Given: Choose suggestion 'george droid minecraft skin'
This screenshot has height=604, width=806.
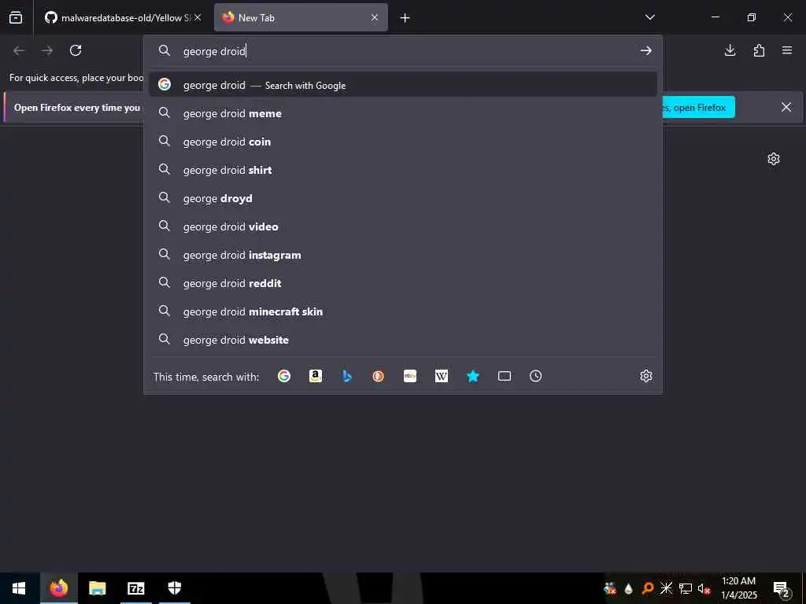Looking at the screenshot, I should 403,311.
